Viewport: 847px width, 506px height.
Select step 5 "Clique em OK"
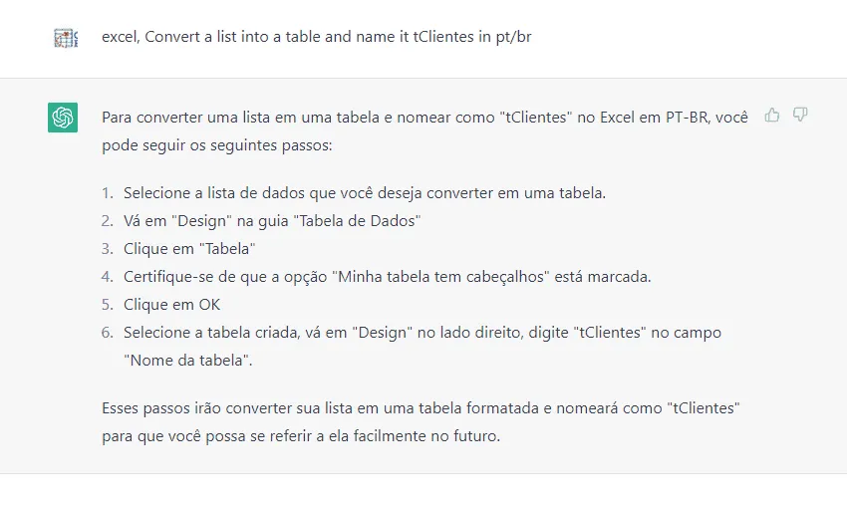(x=171, y=305)
